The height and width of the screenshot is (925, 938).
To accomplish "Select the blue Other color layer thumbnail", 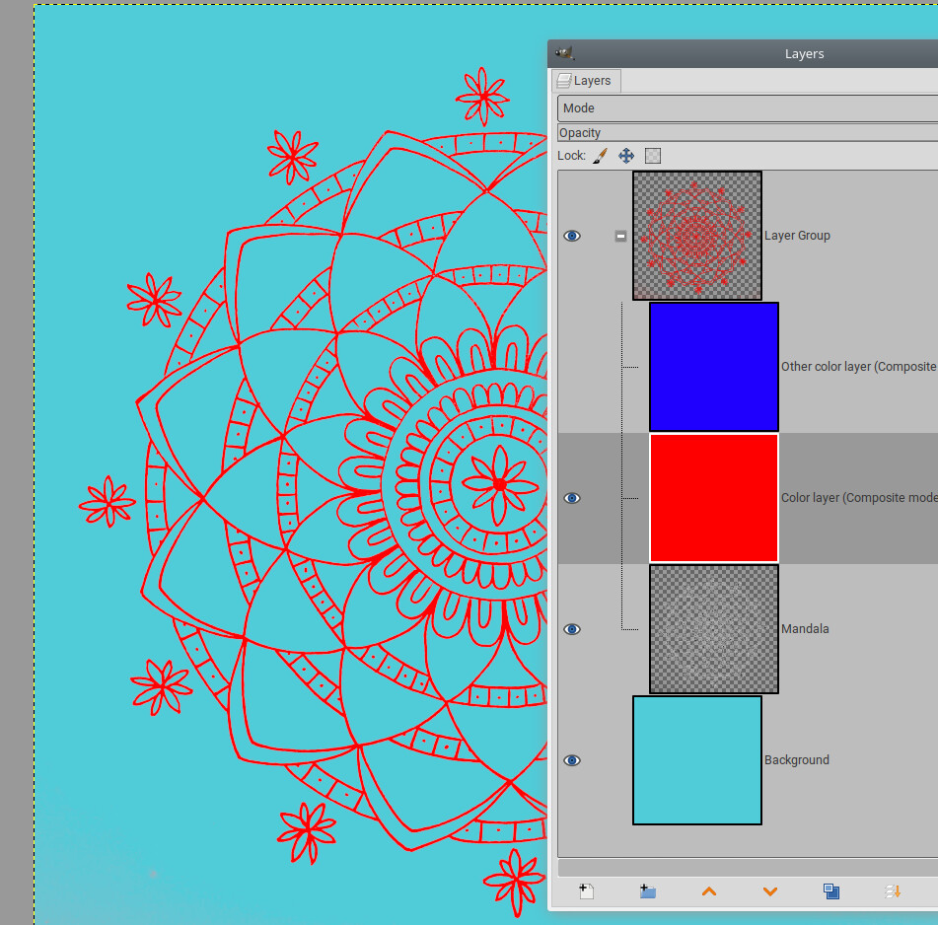I will (x=713, y=367).
